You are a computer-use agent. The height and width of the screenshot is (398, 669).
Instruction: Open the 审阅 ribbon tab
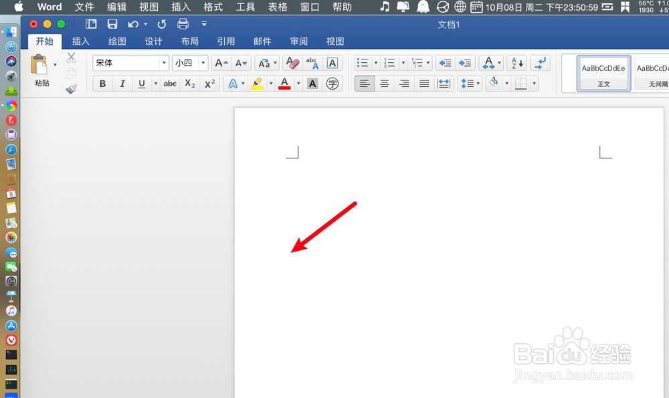(298, 41)
